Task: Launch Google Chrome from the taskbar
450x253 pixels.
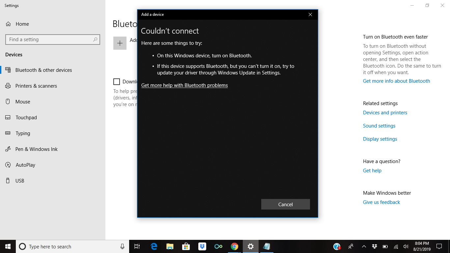Action: click(235, 246)
